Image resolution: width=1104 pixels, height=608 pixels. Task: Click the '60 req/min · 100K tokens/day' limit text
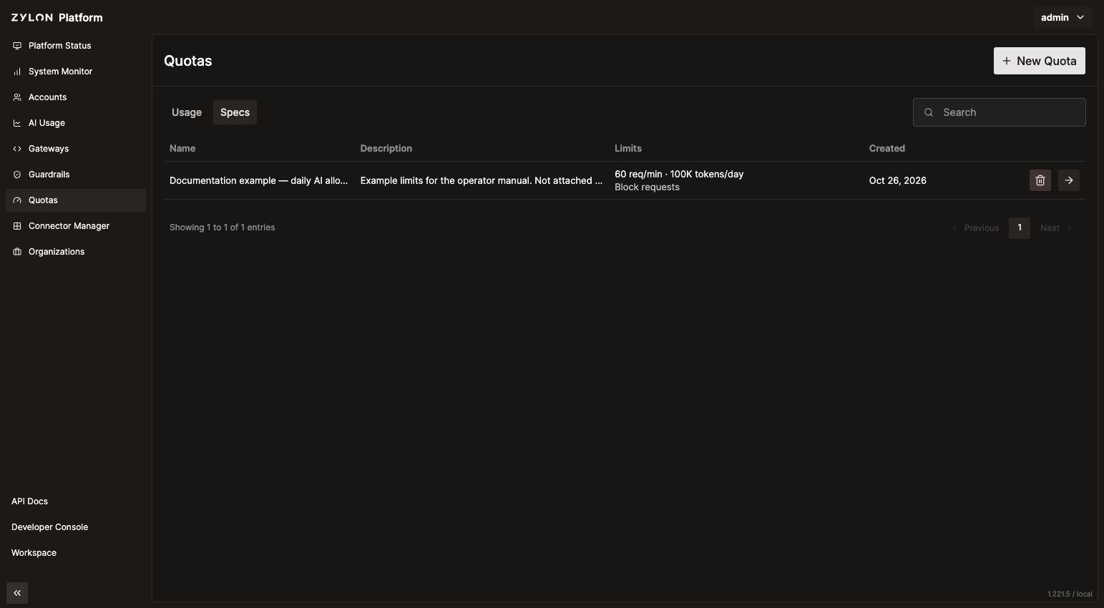pyautogui.click(x=679, y=174)
